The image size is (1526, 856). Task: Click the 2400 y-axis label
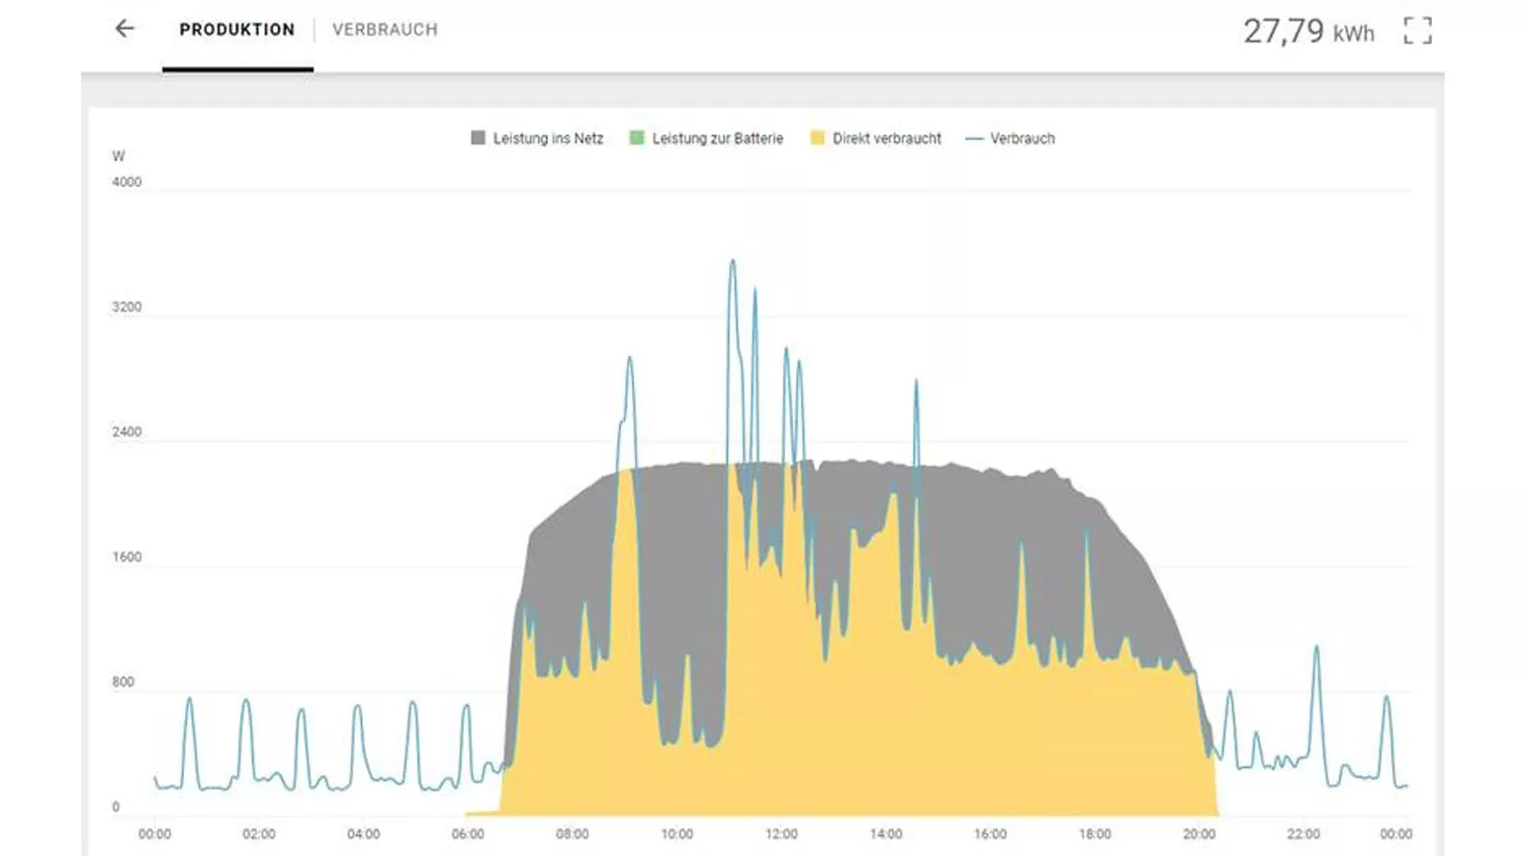click(127, 432)
